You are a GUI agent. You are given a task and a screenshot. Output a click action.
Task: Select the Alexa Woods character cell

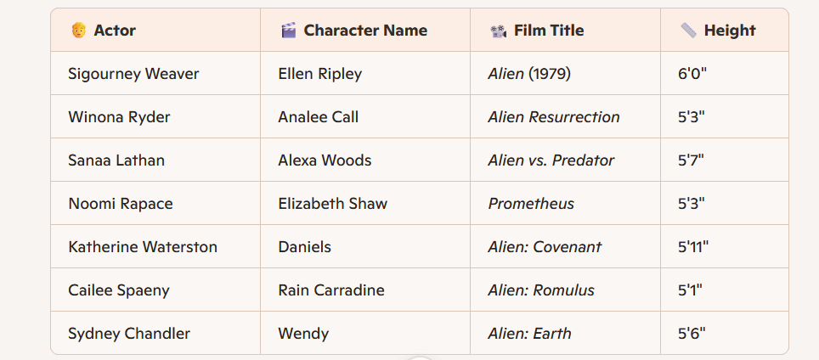click(365, 160)
